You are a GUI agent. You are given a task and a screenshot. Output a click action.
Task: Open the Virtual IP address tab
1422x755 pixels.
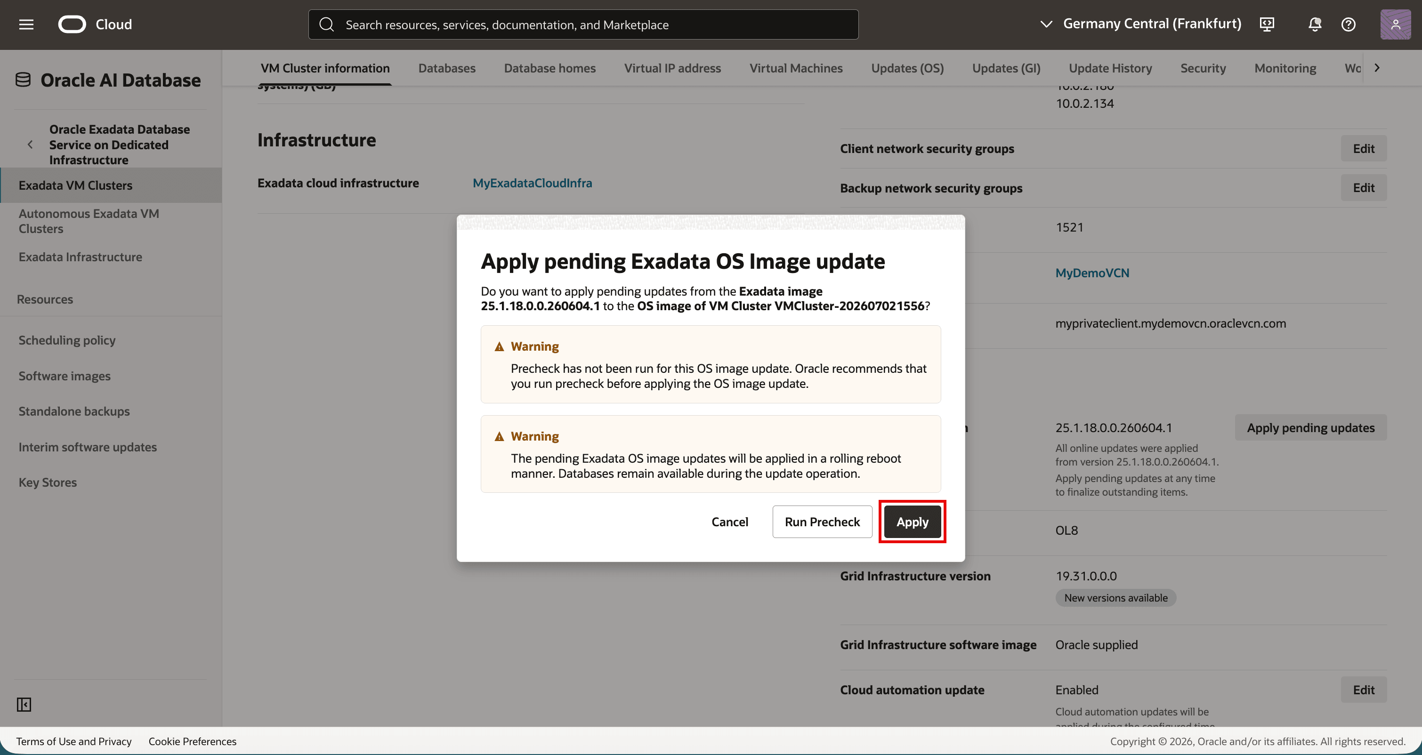click(x=672, y=68)
